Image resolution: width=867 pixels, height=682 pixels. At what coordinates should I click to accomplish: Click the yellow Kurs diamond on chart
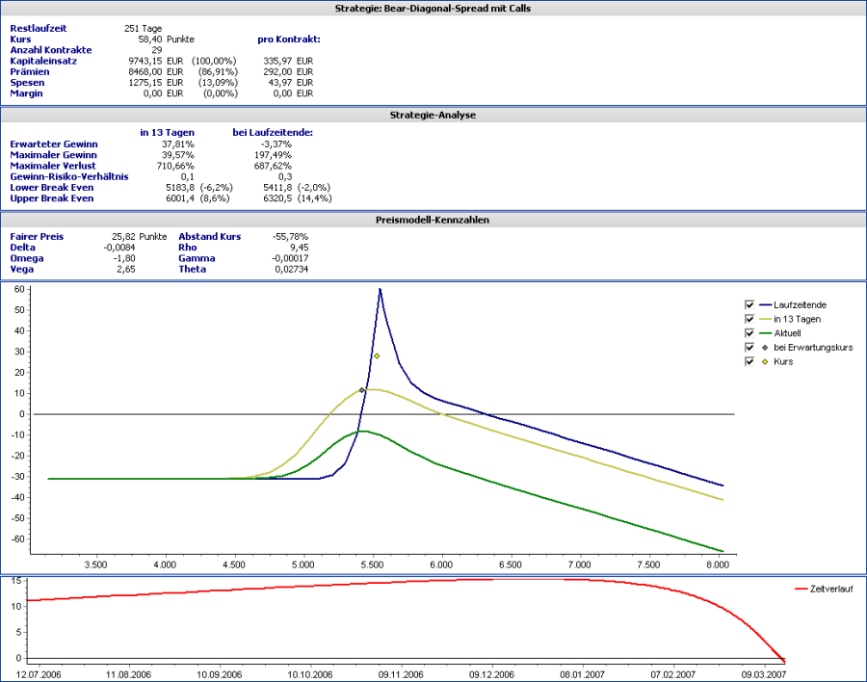(x=377, y=356)
